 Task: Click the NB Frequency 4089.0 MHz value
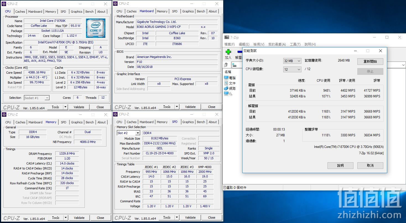click(88, 142)
